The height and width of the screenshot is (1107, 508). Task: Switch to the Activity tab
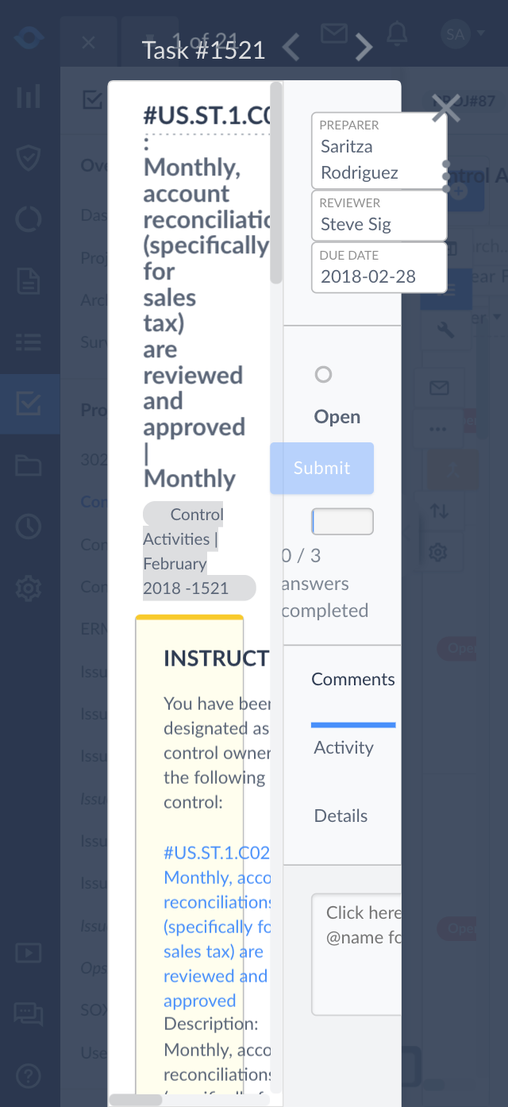tap(343, 747)
